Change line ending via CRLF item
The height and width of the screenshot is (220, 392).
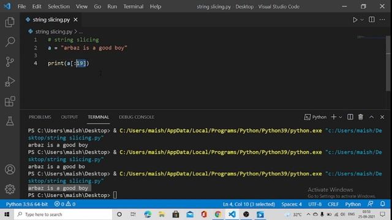coord(333,204)
